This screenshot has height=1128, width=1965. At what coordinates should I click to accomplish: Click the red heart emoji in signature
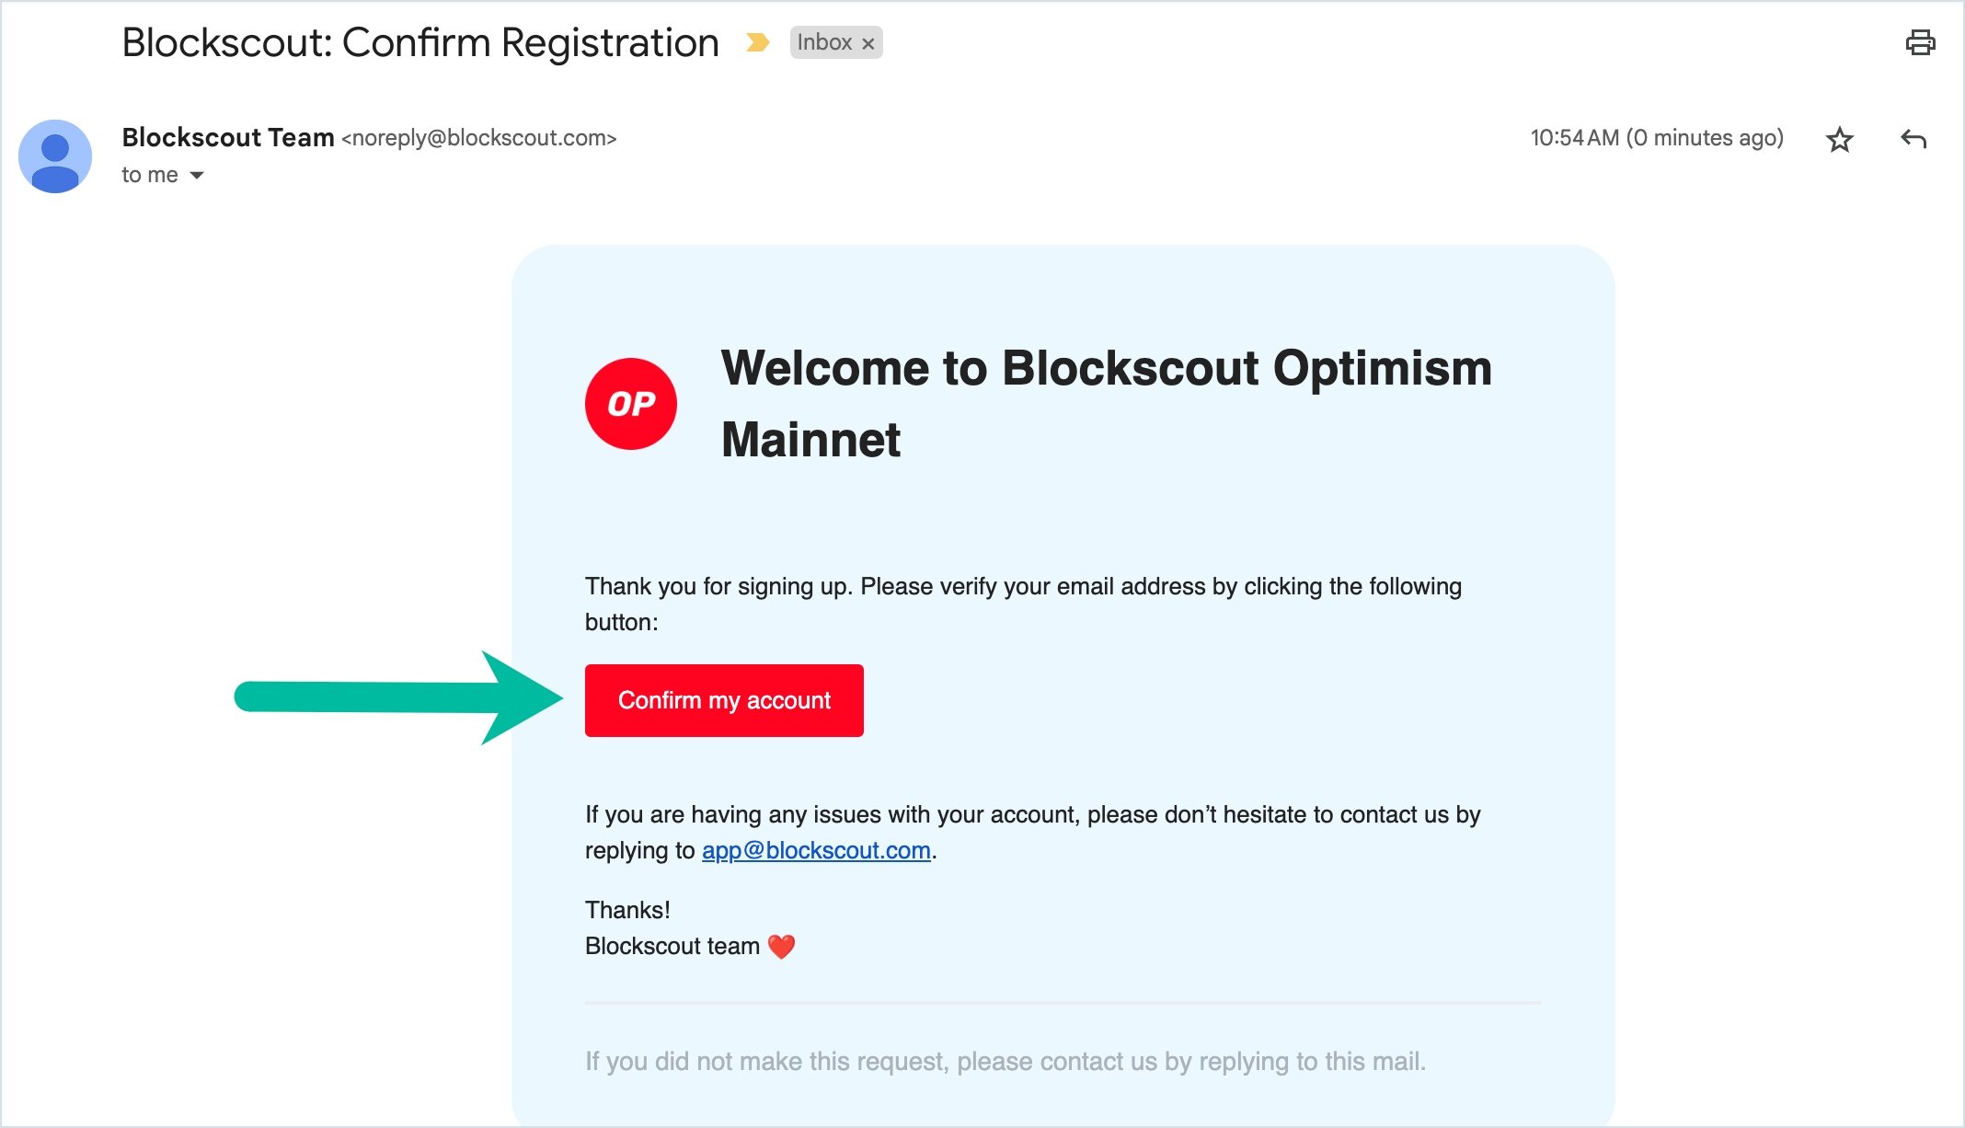pyautogui.click(x=781, y=947)
